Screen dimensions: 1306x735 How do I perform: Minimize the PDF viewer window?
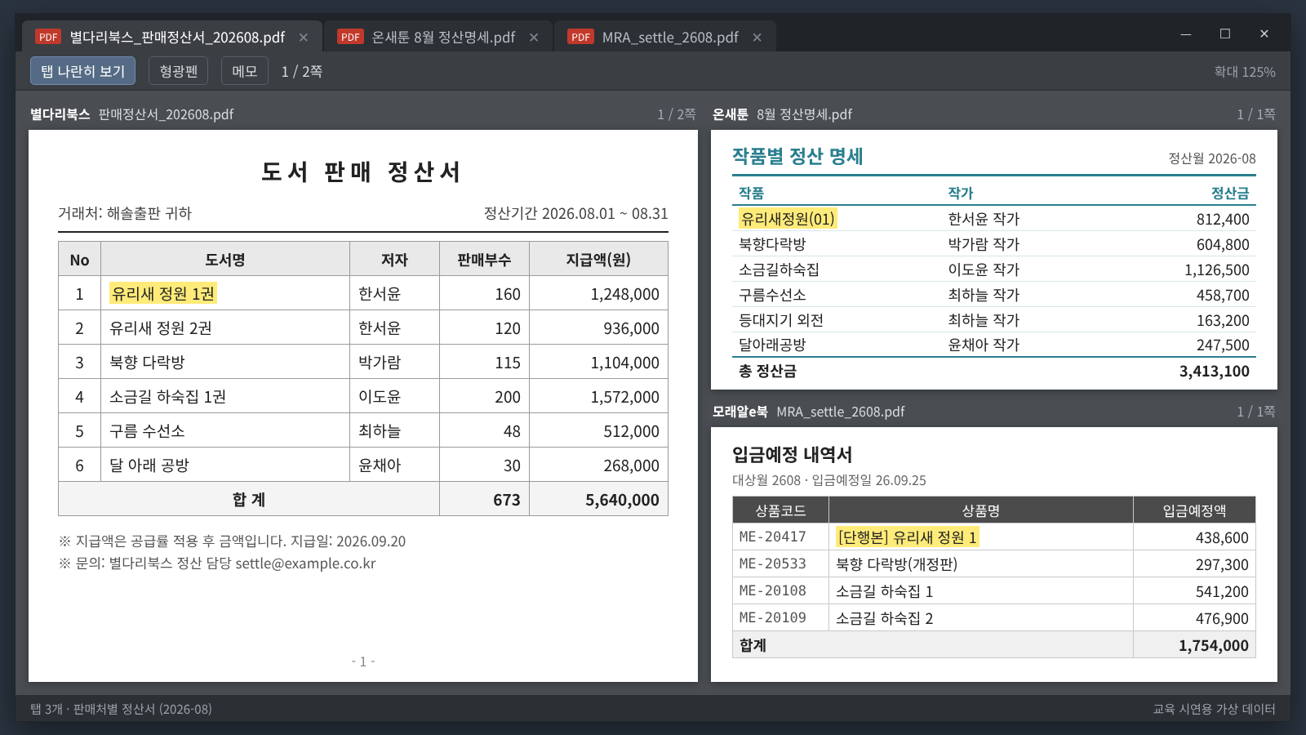[x=1186, y=34]
